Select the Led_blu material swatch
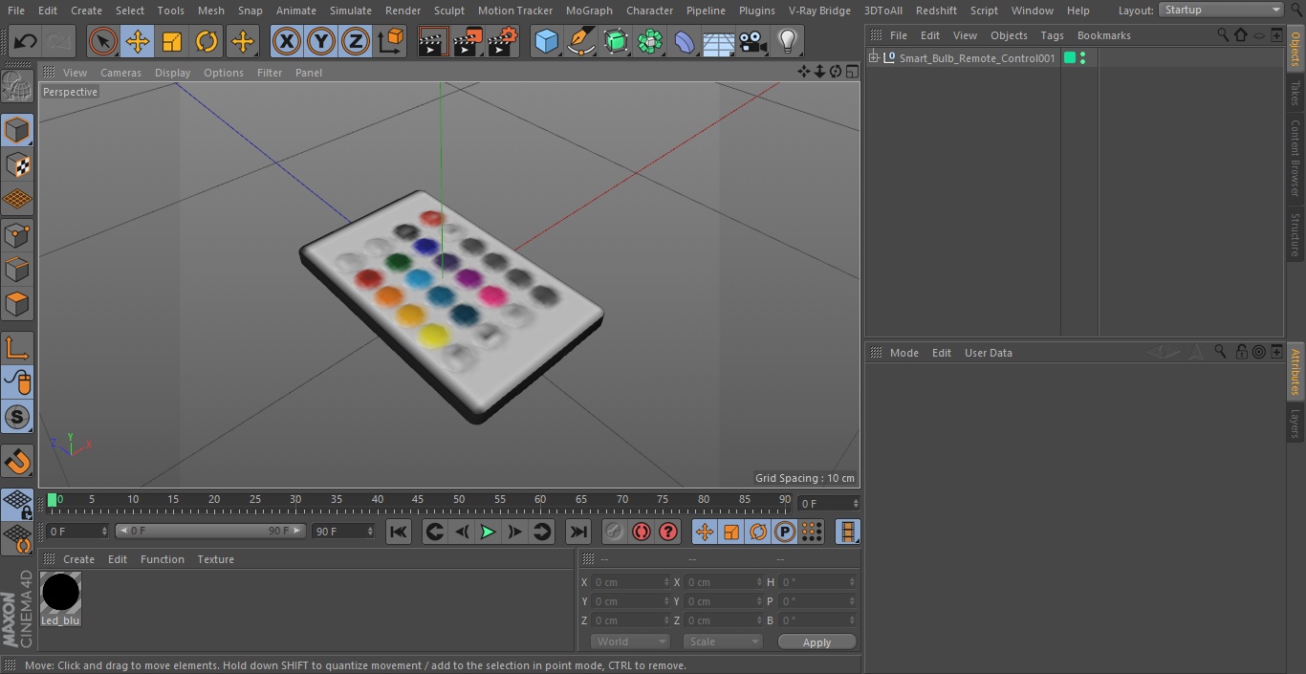Viewport: 1306px width, 674px height. [x=60, y=598]
